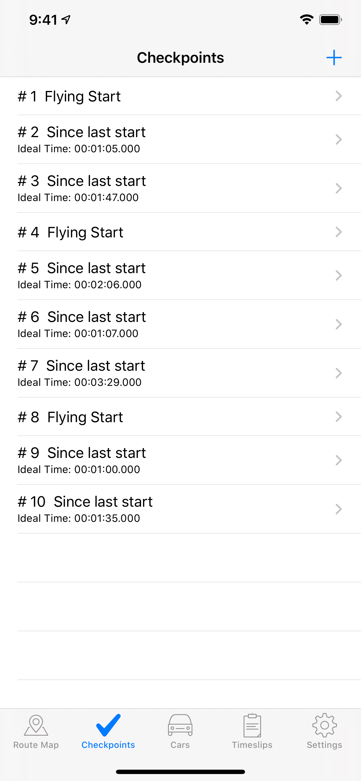Open the Route Map pin icon
Screen dimensions: 361x781
tap(36, 725)
